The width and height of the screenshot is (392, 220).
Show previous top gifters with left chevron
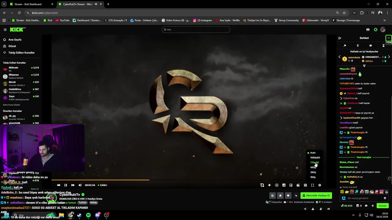[x=339, y=57]
